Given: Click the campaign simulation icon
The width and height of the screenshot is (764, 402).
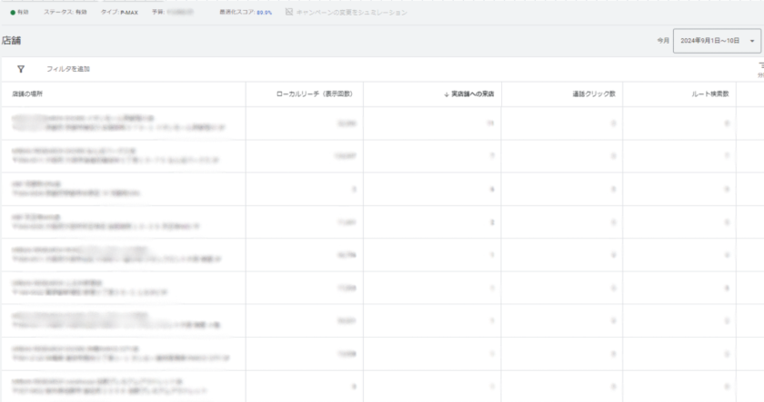Looking at the screenshot, I should tap(289, 13).
